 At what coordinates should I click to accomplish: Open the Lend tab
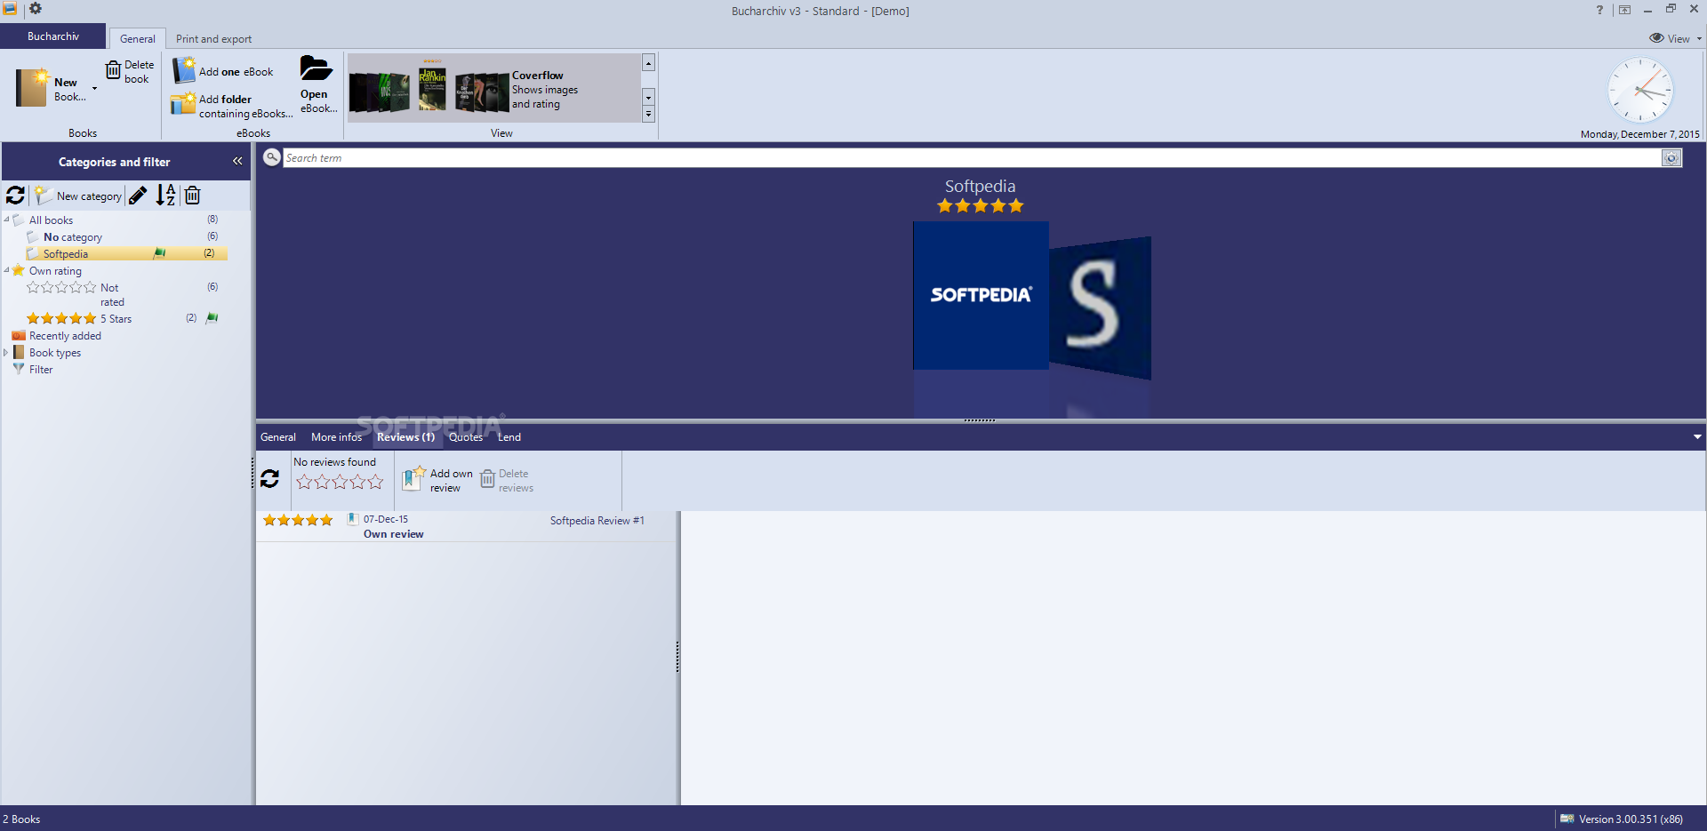509,437
